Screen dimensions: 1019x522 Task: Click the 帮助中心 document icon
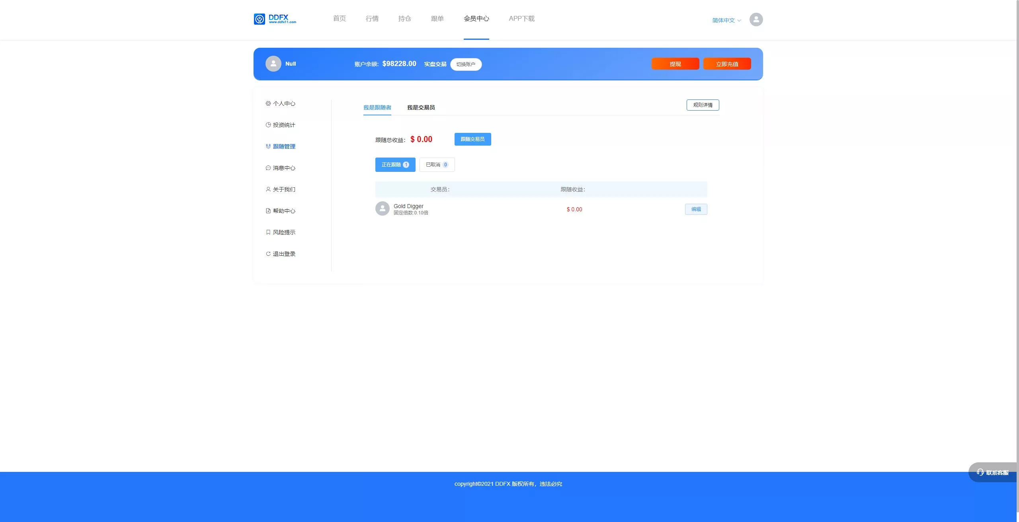point(268,211)
